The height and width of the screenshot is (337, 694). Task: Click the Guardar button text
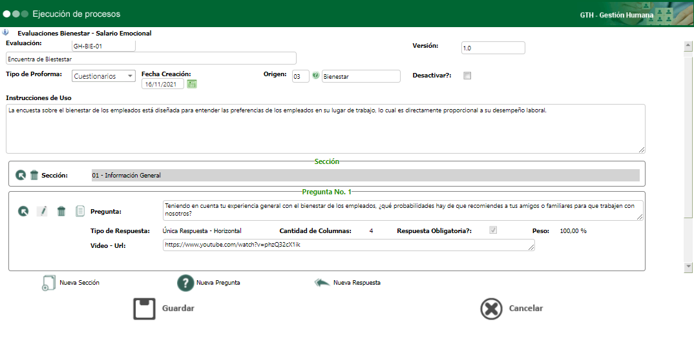pyautogui.click(x=178, y=309)
